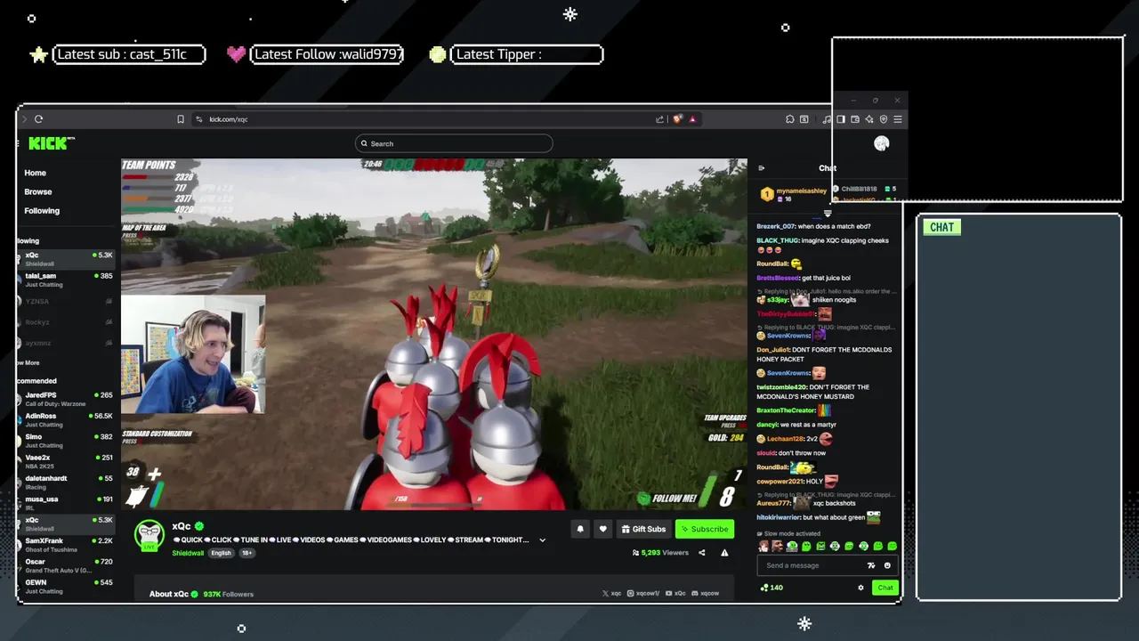Open site settings icon beside kick.com/xqc
The height and width of the screenshot is (641, 1139).
click(x=198, y=119)
